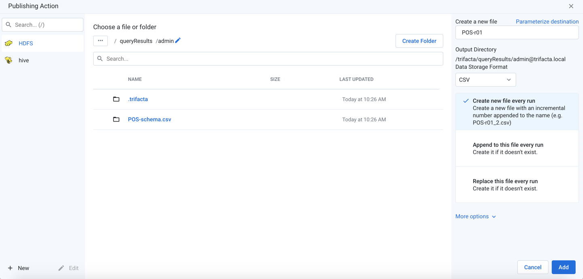Screen dimensions: 583x279
Task: Sort file list by Name column
Action: (x=135, y=79)
